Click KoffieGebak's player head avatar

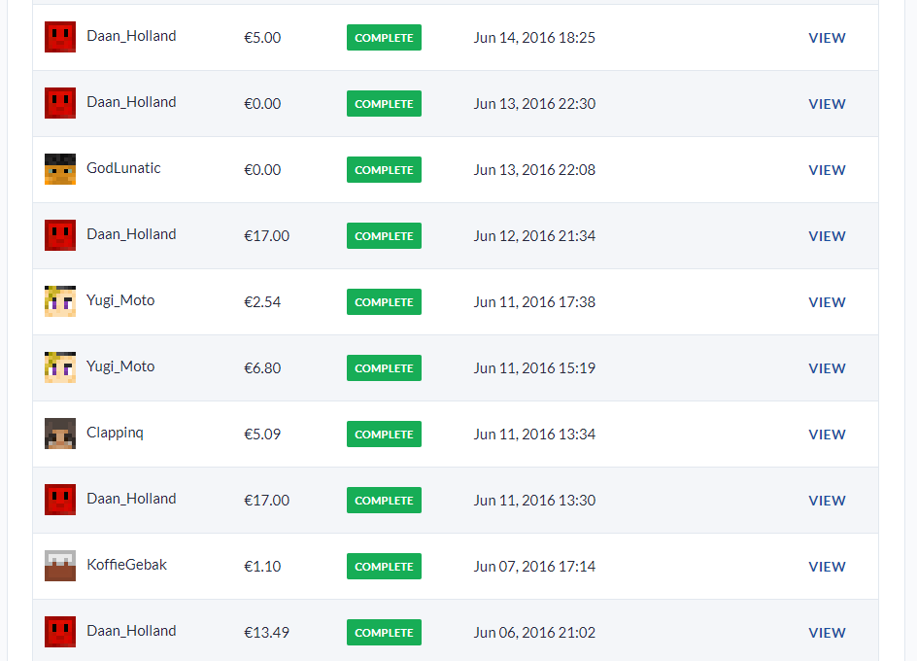pyautogui.click(x=60, y=566)
